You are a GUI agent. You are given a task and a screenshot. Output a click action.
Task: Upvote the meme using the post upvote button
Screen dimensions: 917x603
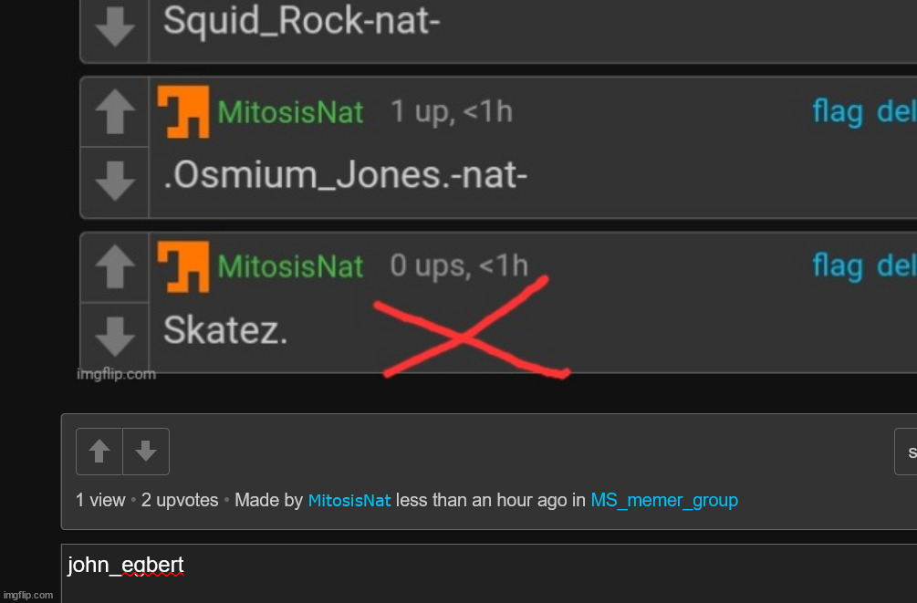(x=99, y=452)
